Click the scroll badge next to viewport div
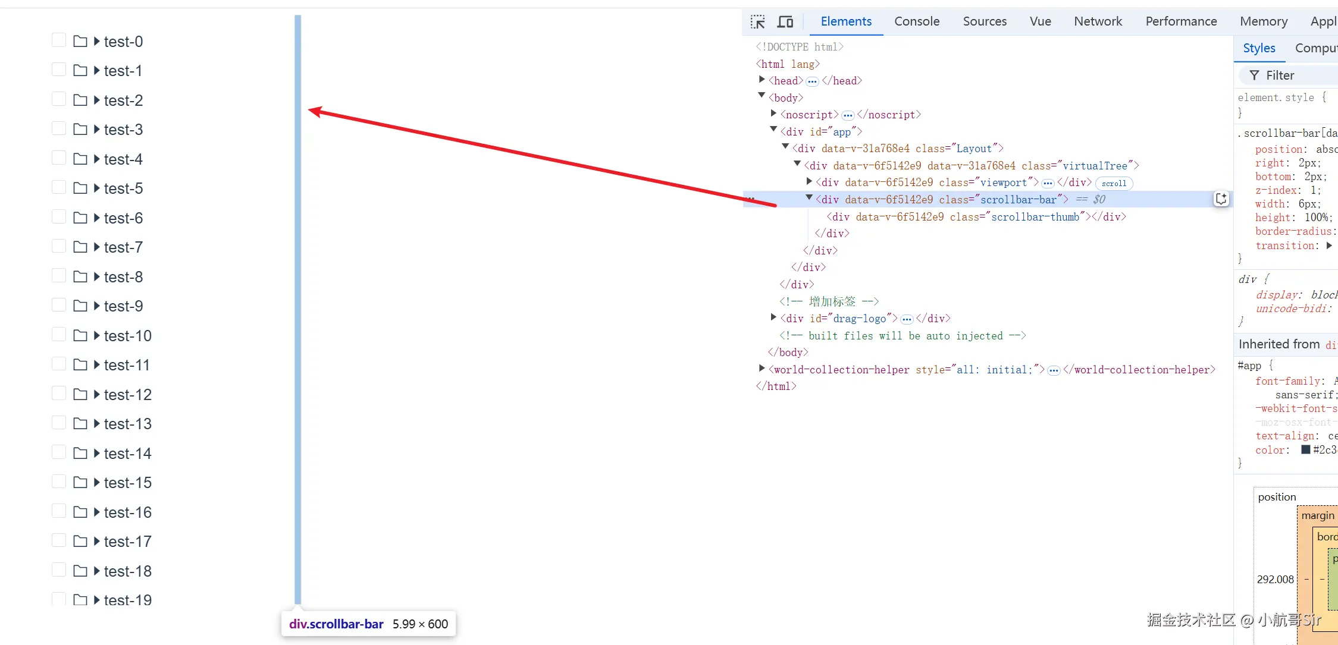 point(1113,183)
